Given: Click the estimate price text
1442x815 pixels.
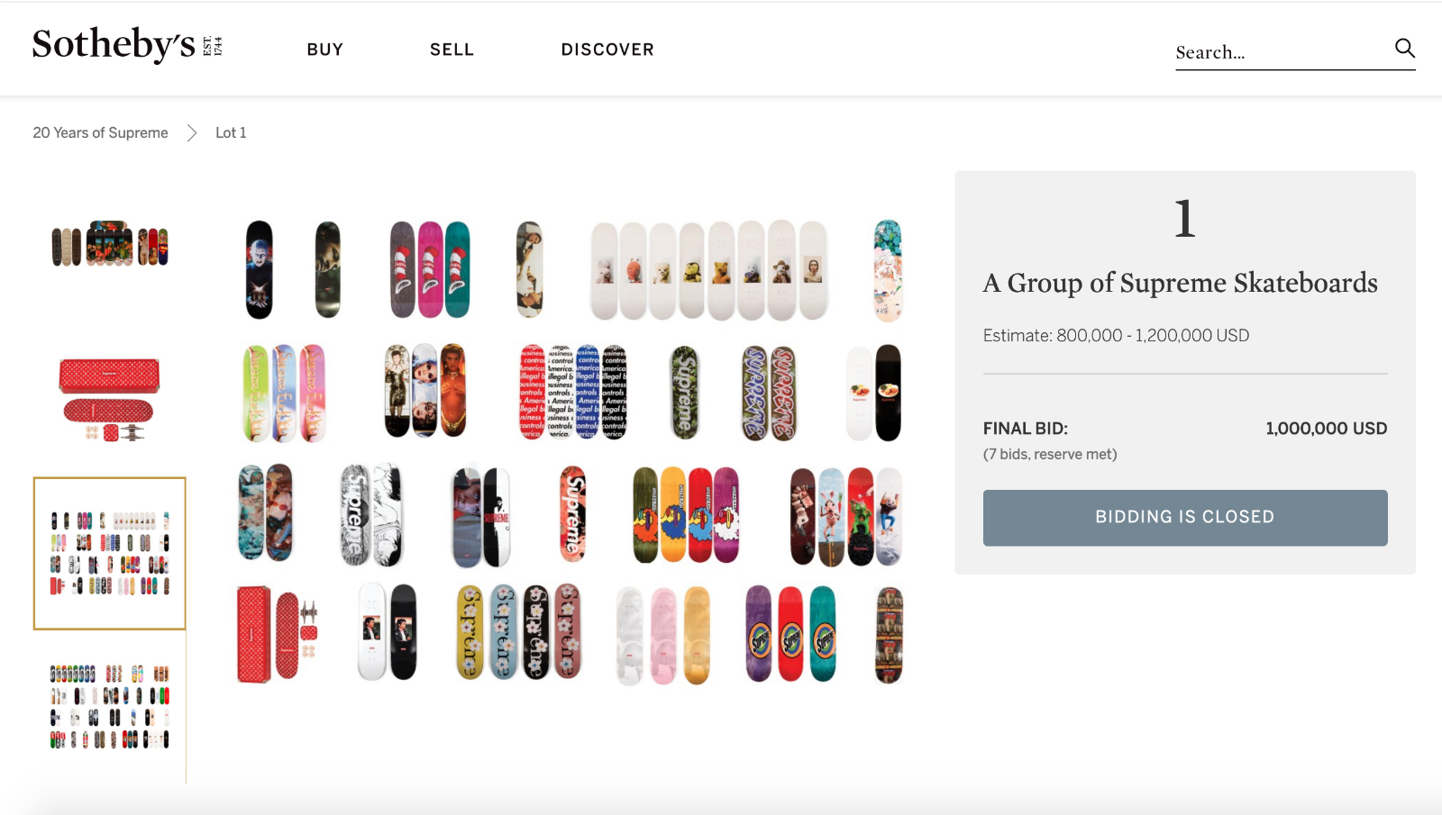Looking at the screenshot, I should point(1116,336).
